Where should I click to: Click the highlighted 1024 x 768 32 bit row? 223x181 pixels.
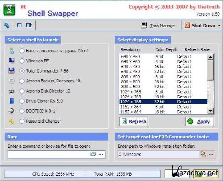[163, 102]
